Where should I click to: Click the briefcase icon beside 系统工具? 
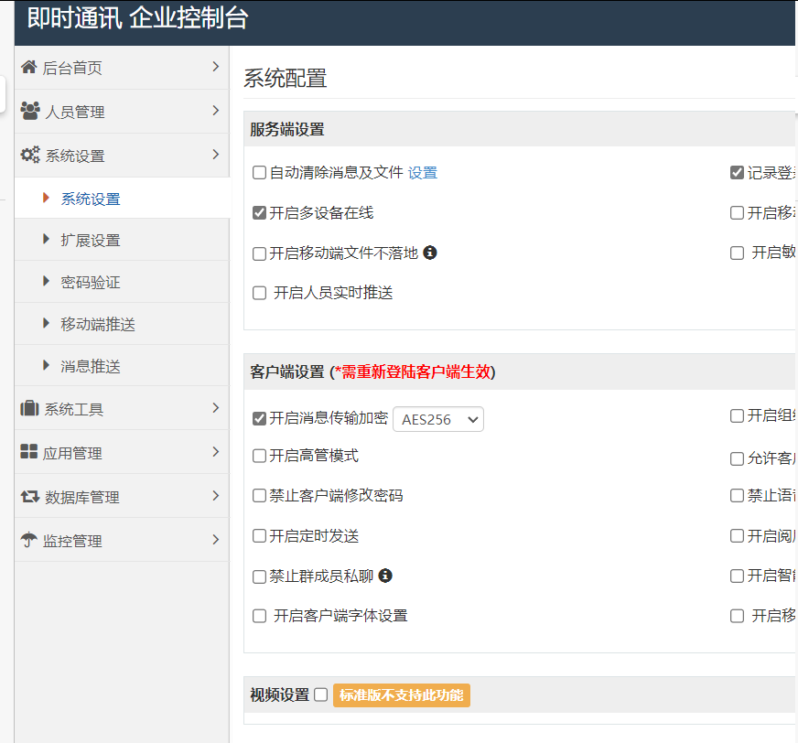coord(29,408)
